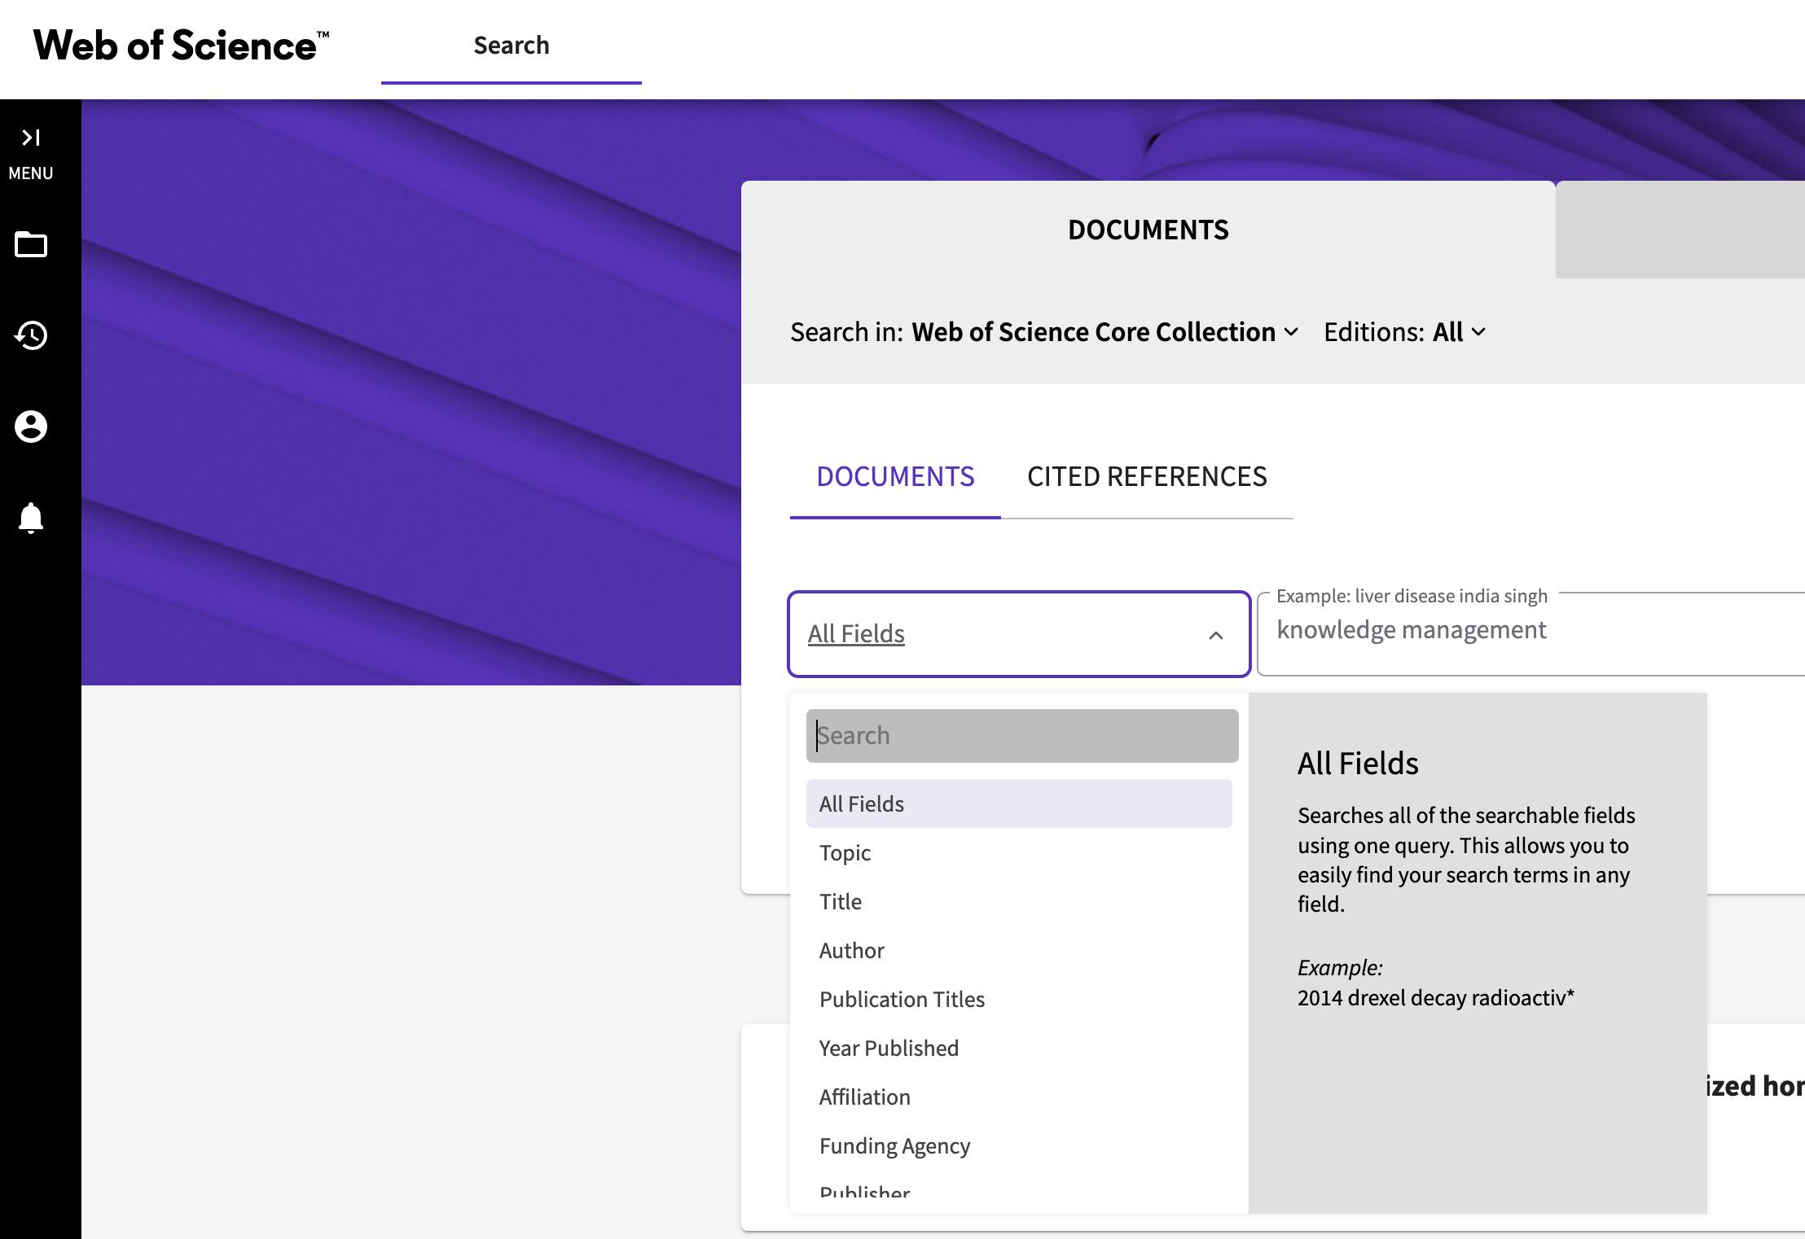The image size is (1805, 1239).
Task: Select the large DOCUMENTS panel tab
Action: click(1148, 230)
